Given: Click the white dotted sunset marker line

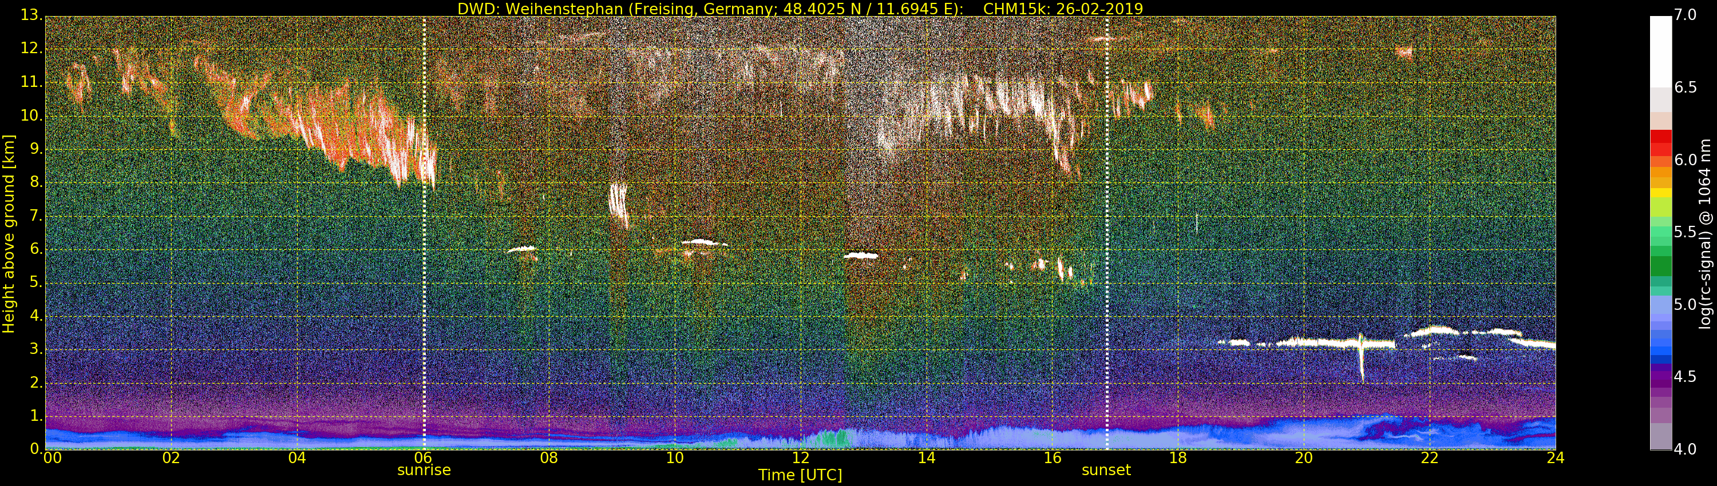Looking at the screenshot, I should coord(1107,233).
